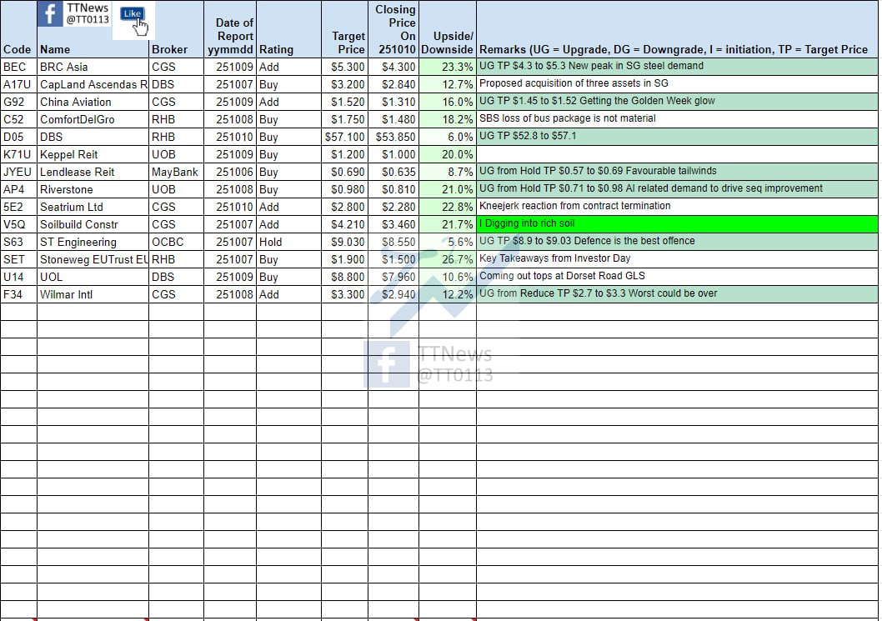882x621 pixels.
Task: Select the Broker column header
Action: tap(169, 49)
